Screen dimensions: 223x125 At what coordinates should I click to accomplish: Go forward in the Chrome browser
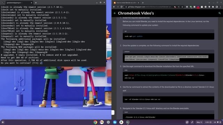pyautogui.click(x=118, y=7)
